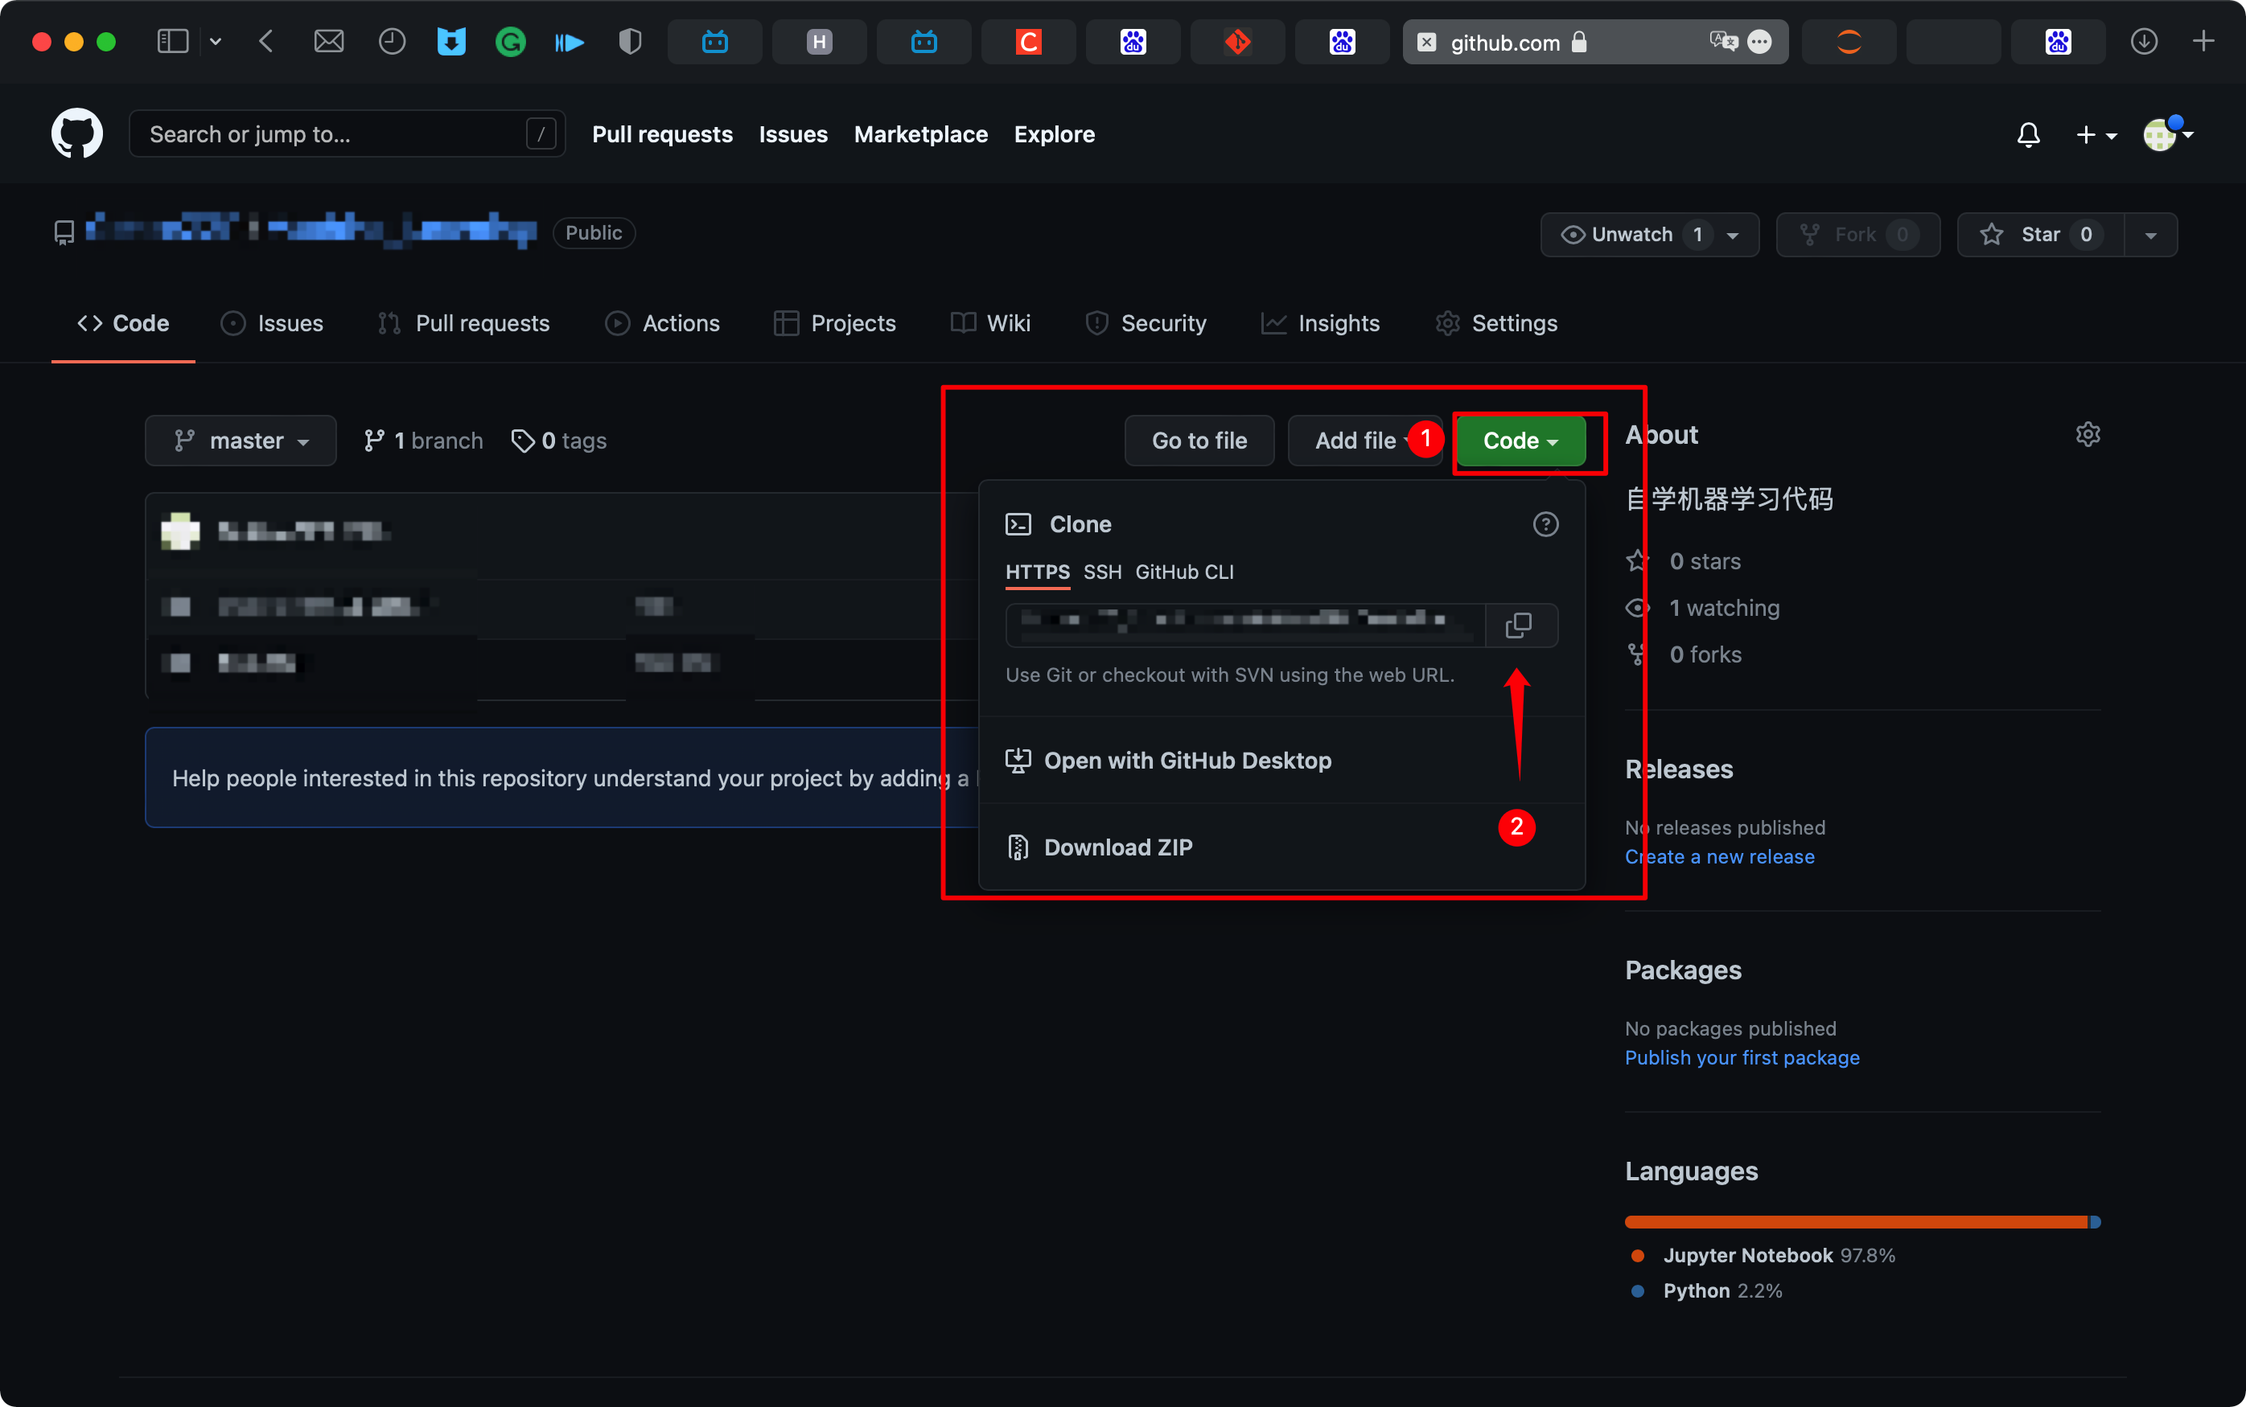Click the Clone help question mark icon
The image size is (2246, 1407).
click(1545, 524)
